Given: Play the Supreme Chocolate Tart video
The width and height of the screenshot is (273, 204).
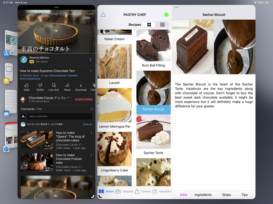Looking at the screenshot, I should [x=57, y=31].
